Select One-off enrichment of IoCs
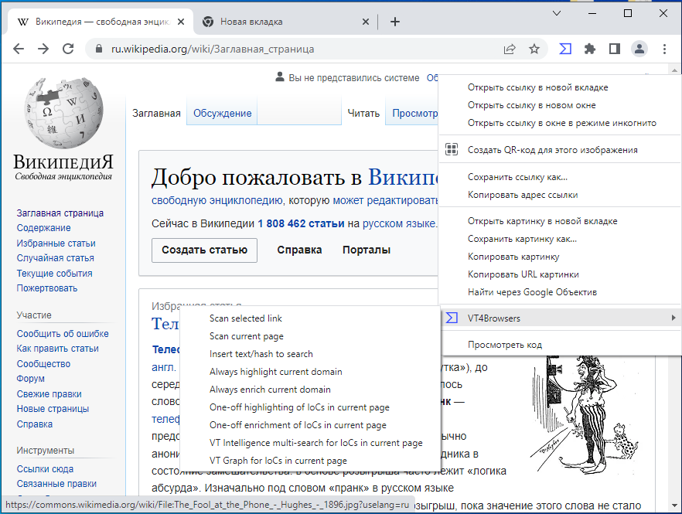 (x=310, y=425)
